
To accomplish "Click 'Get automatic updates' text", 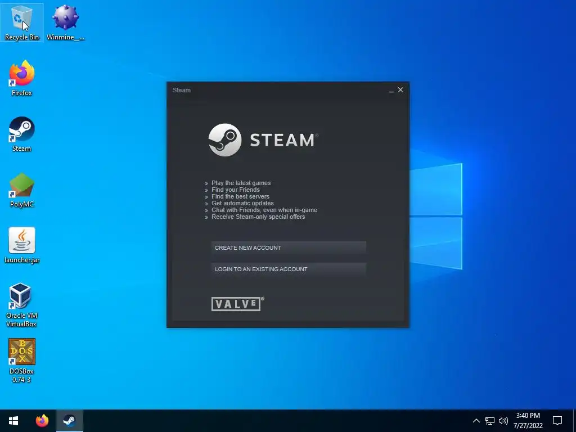I will (x=242, y=203).
